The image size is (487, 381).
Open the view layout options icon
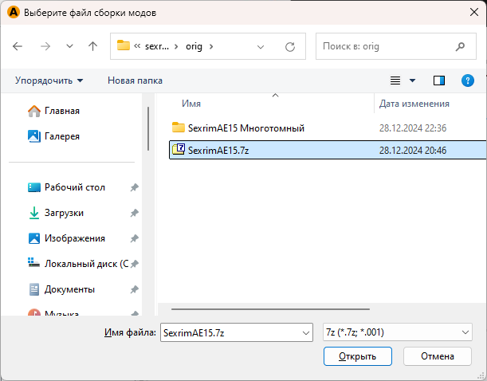395,81
